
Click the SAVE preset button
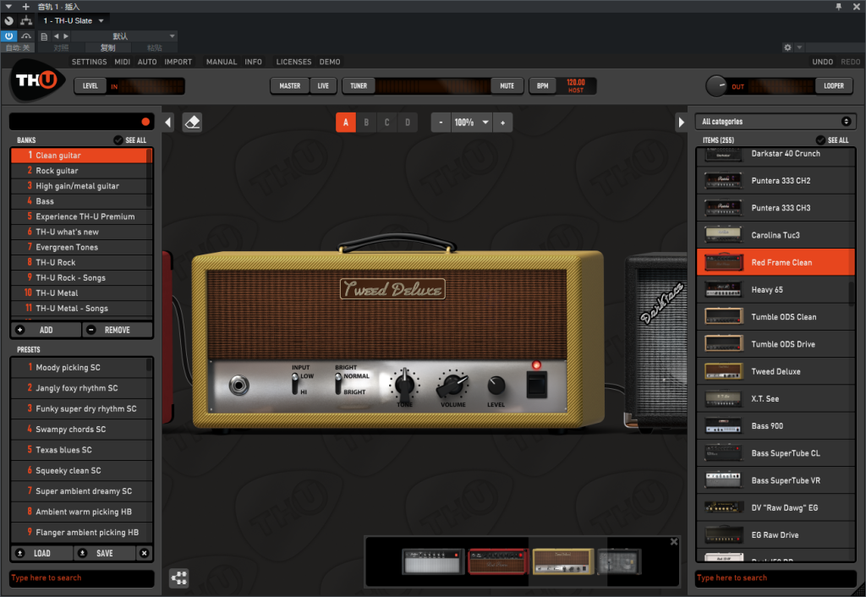point(104,553)
